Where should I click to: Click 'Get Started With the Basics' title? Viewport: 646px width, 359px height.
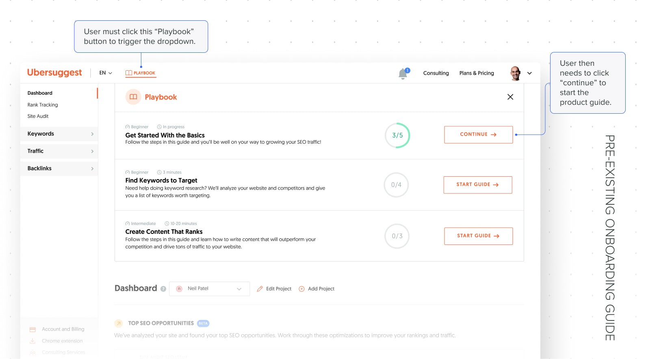(x=165, y=135)
